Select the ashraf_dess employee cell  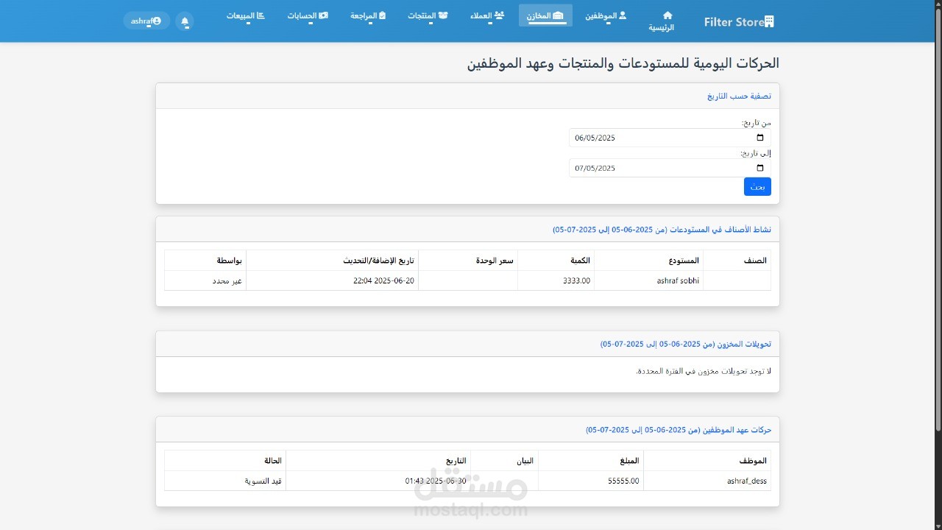click(707, 481)
